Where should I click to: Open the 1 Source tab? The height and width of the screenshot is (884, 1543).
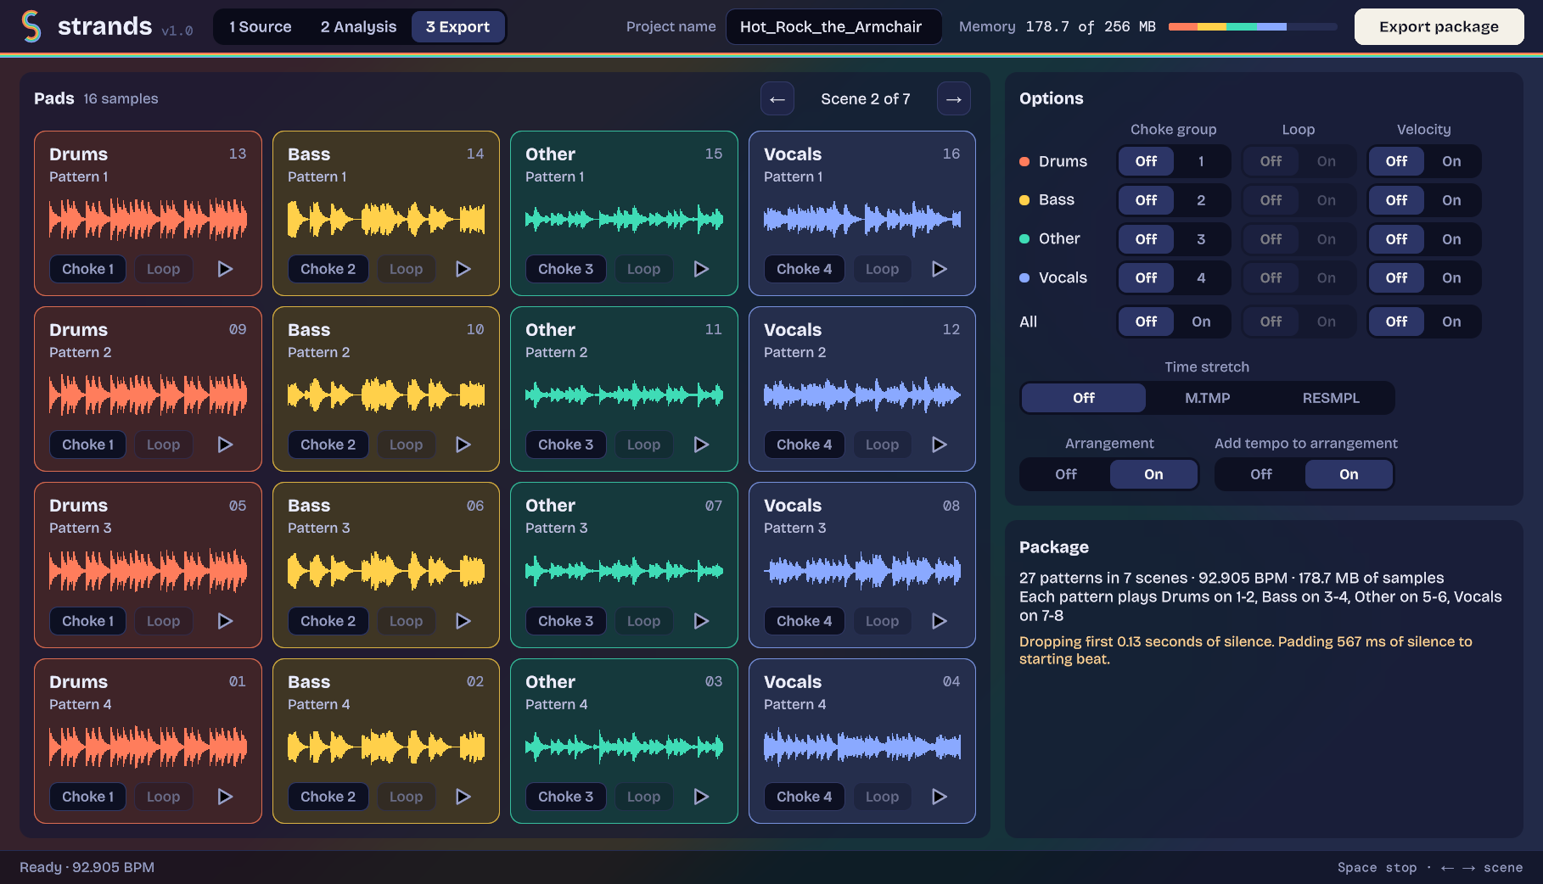coord(260,26)
